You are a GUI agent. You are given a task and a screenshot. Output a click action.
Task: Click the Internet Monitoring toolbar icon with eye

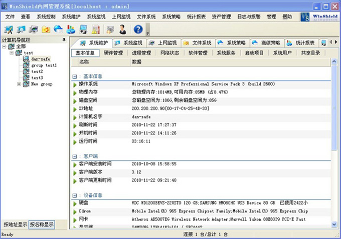tap(34, 29)
